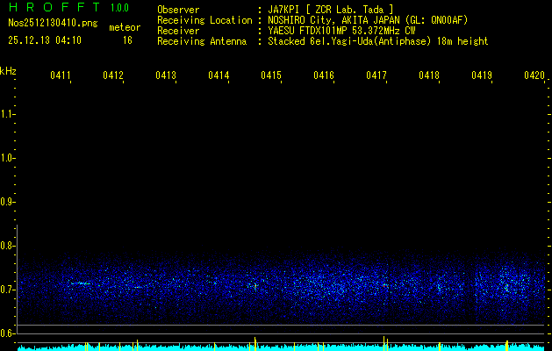
Task: Click the 25.12.13 04:10 timestamp
Action: [45, 40]
